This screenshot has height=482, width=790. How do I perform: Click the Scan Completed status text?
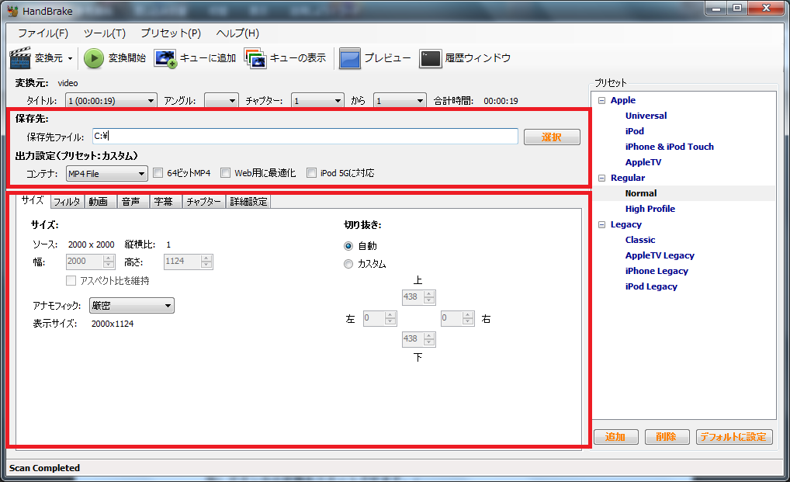(44, 468)
